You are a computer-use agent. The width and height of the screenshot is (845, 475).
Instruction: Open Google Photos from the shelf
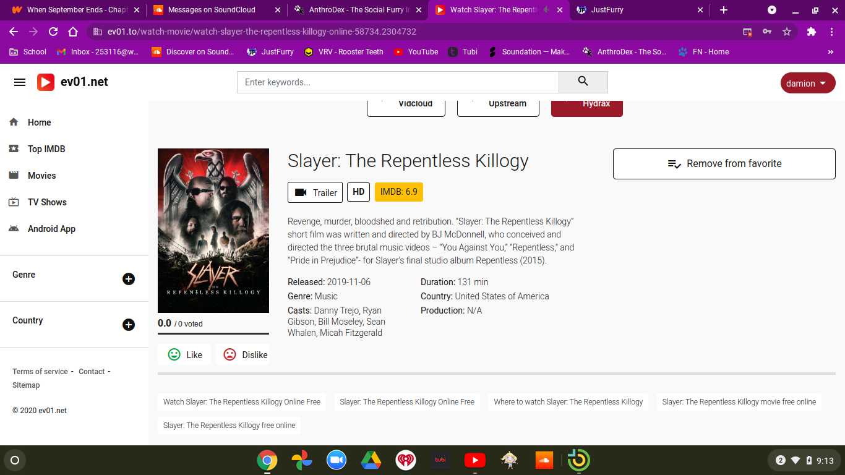tap(302, 460)
